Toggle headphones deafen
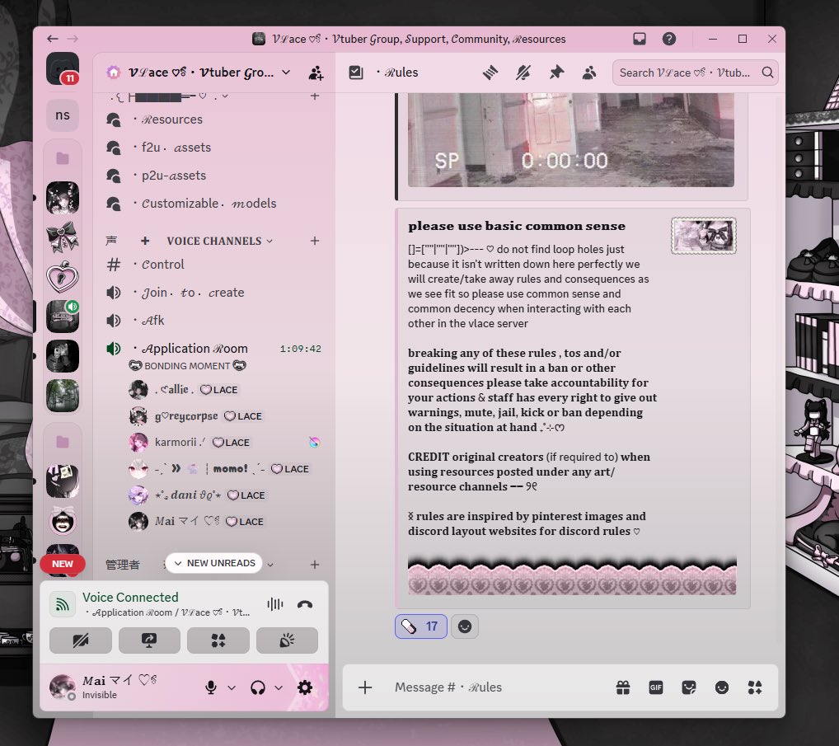This screenshot has height=746, width=839. point(258,687)
